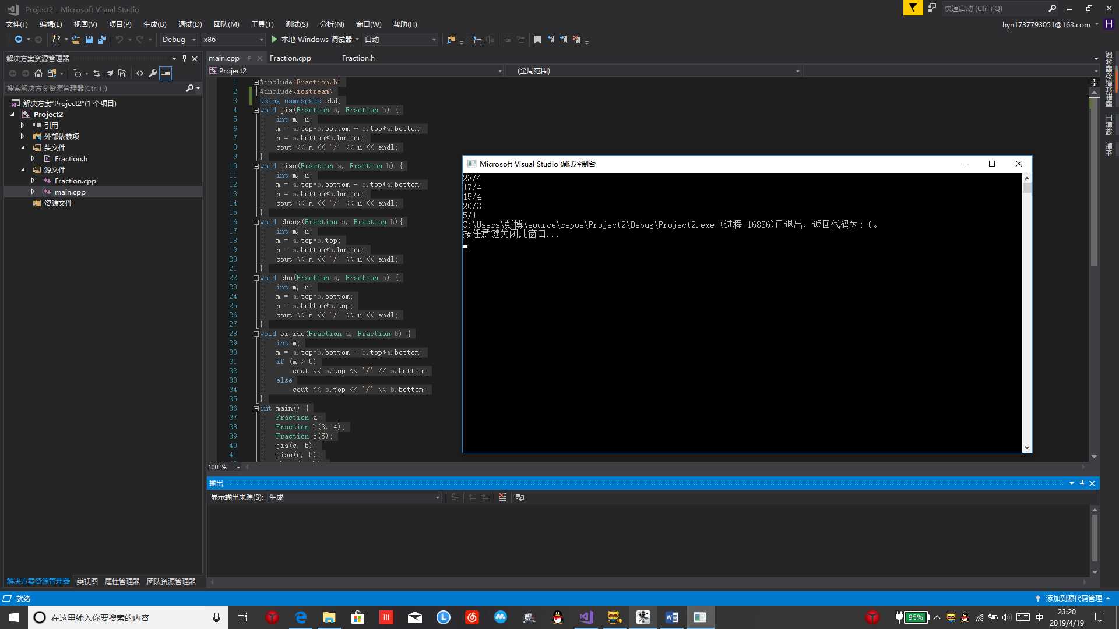Screen dimensions: 1119x629
Task: Click the debug console vertical scrollbar
Action: click(x=1027, y=312)
